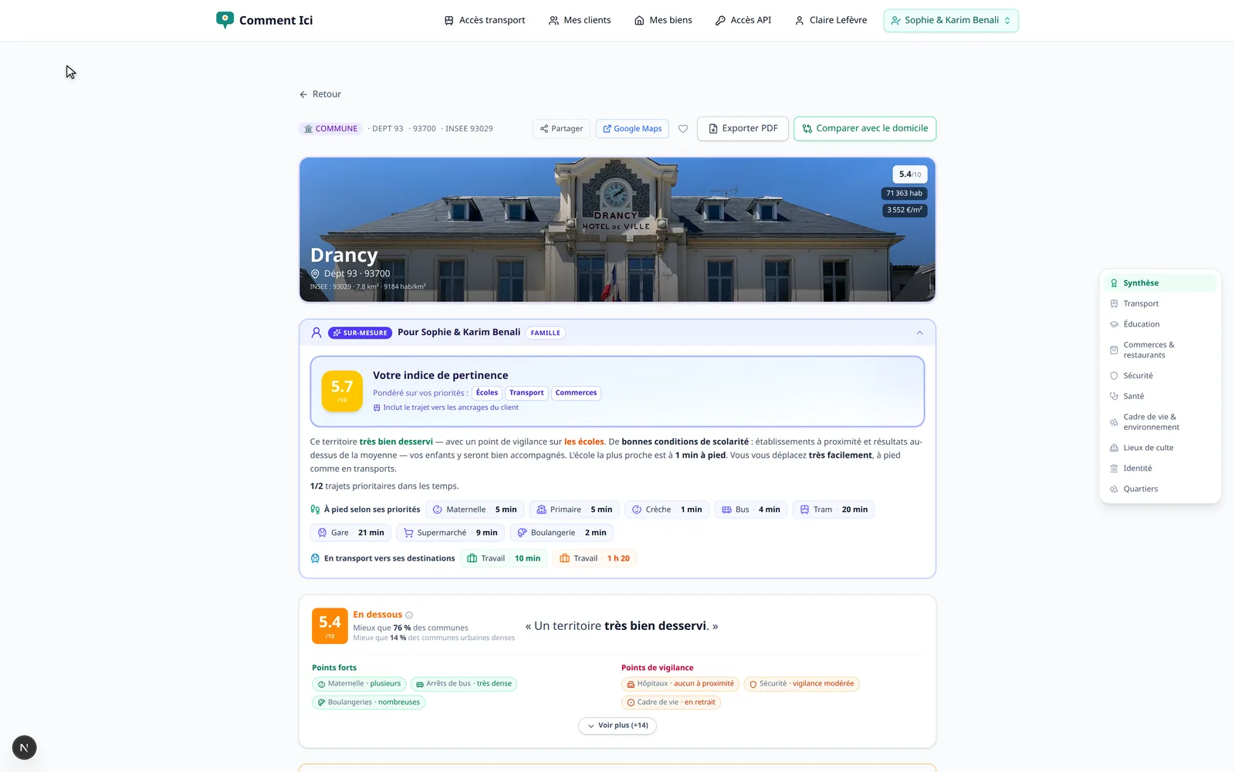Viewport: 1235px width, 772px height.
Task: Jump to Lieux de culte section
Action: click(x=1160, y=448)
